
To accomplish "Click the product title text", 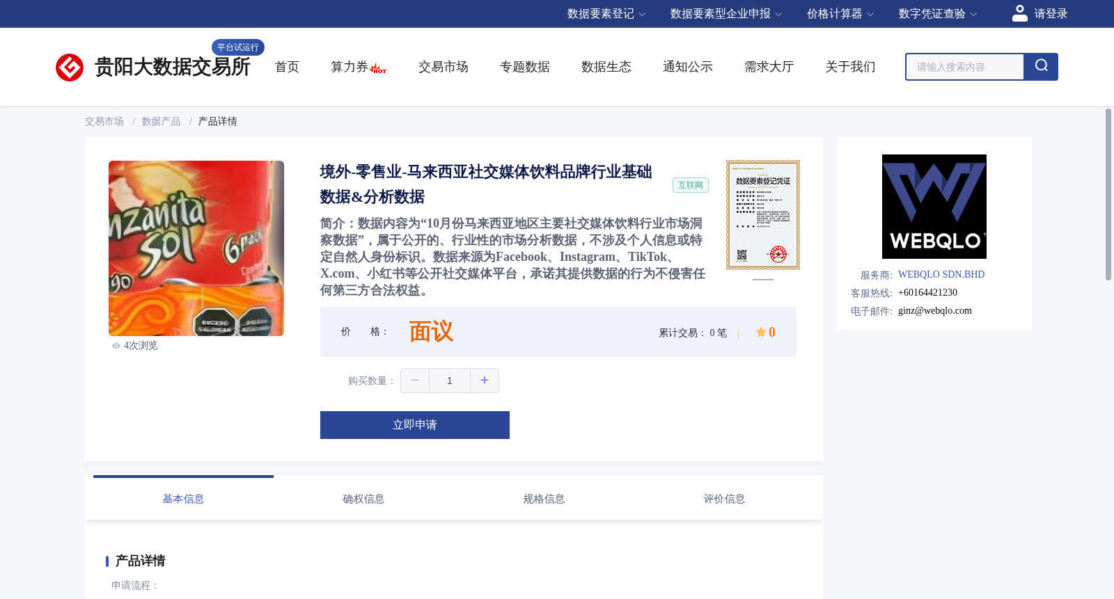I will tap(486, 184).
